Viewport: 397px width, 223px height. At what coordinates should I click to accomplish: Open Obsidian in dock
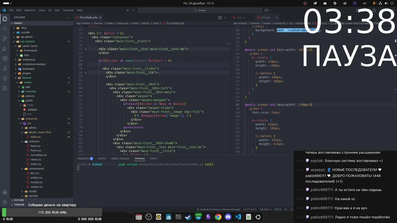coord(208,217)
